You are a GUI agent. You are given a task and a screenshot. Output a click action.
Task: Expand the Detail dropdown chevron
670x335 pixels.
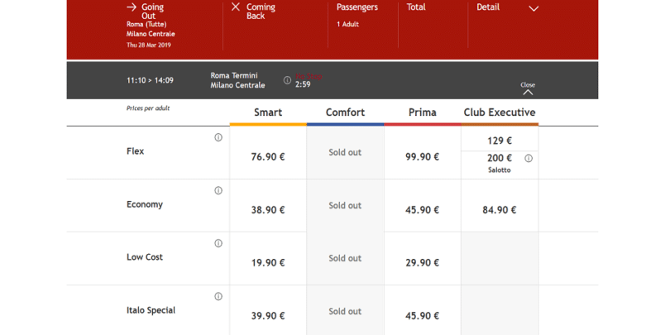(534, 8)
